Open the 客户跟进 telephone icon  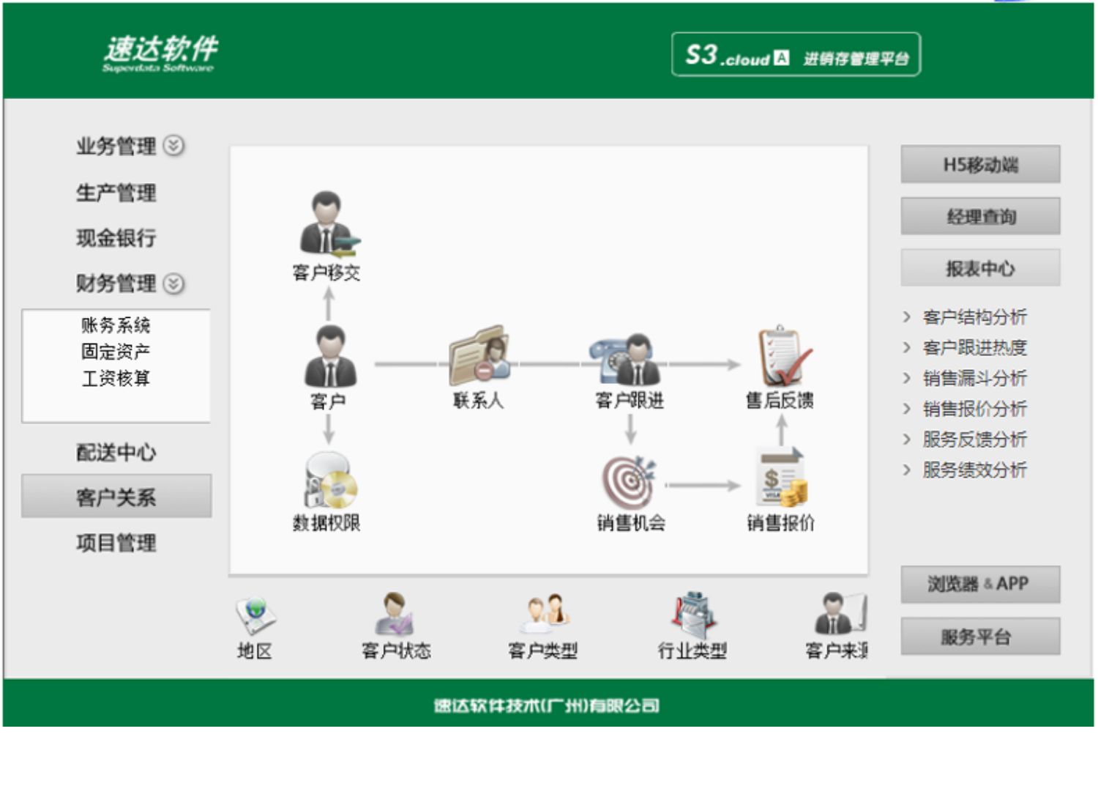pos(625,358)
